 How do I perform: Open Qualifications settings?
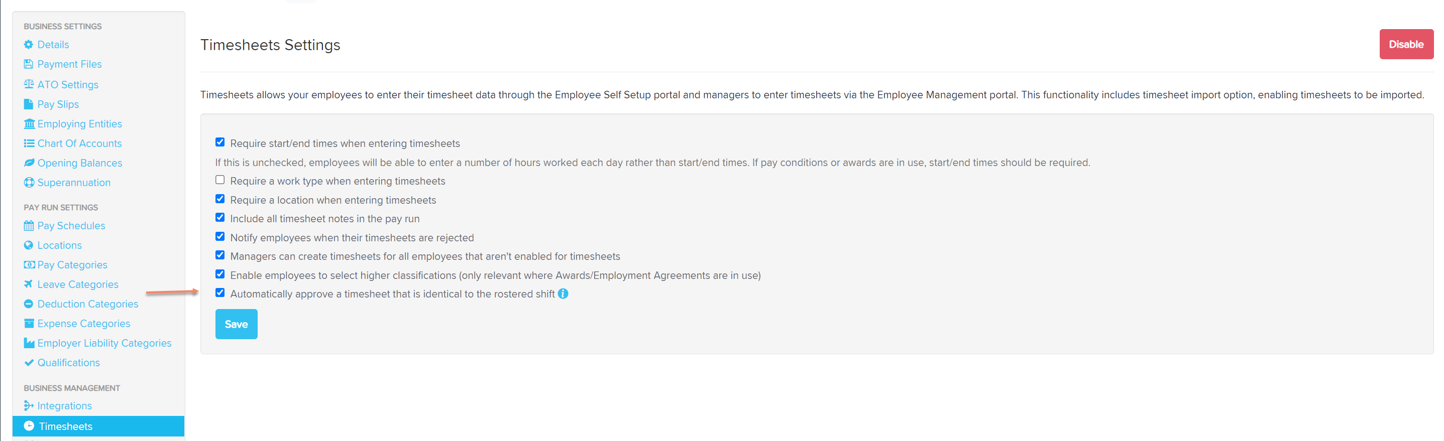coord(68,363)
